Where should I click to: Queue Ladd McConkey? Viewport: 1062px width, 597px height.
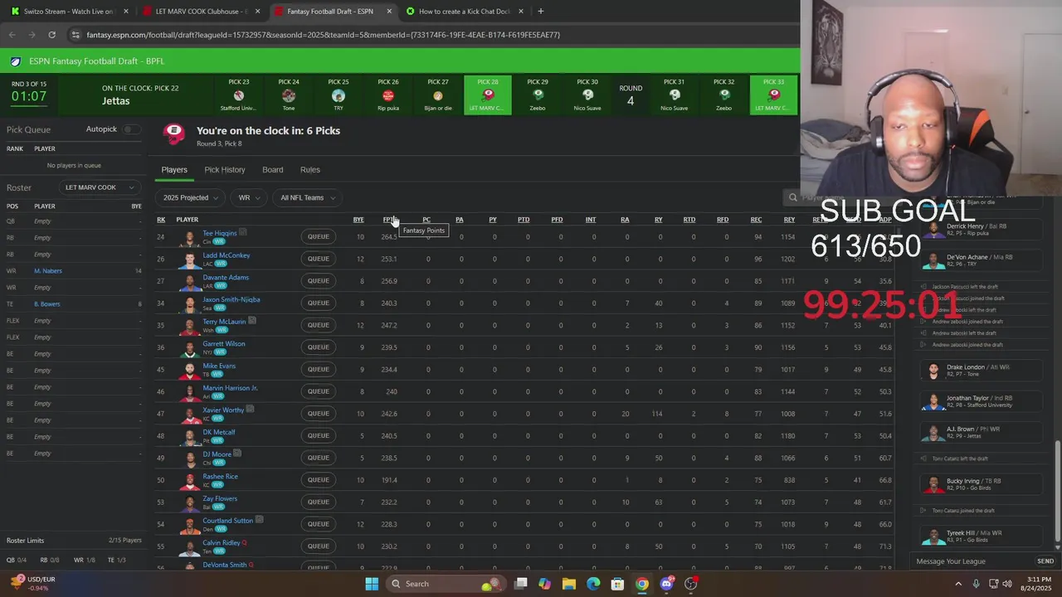click(x=319, y=259)
